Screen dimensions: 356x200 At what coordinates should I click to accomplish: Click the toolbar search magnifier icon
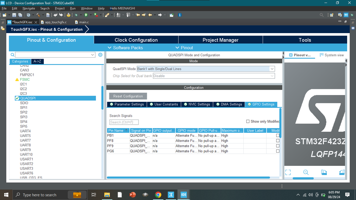point(321,15)
